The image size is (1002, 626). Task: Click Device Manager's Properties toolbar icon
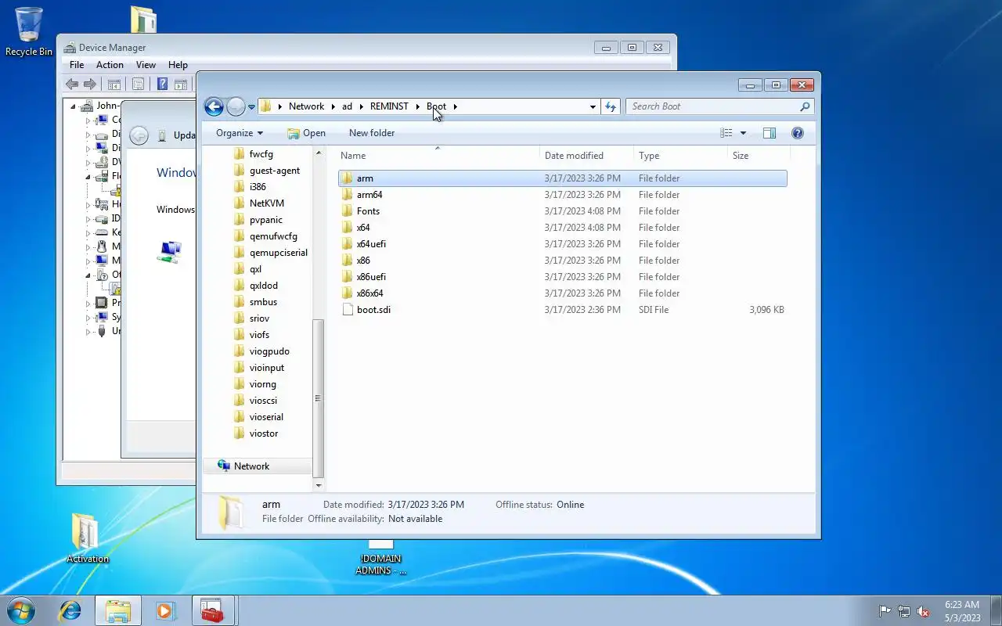click(x=139, y=84)
